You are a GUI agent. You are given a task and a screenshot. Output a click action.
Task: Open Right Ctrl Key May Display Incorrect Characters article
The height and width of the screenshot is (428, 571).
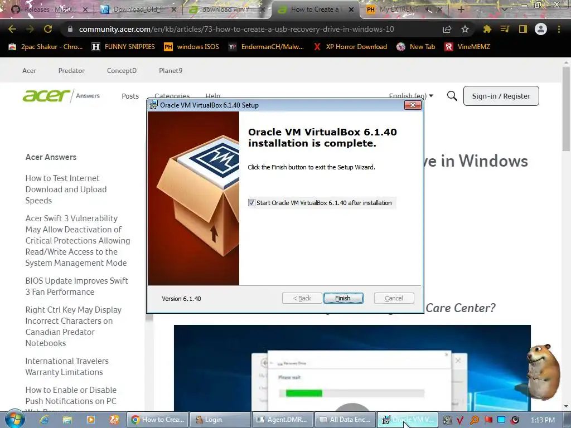click(x=73, y=327)
